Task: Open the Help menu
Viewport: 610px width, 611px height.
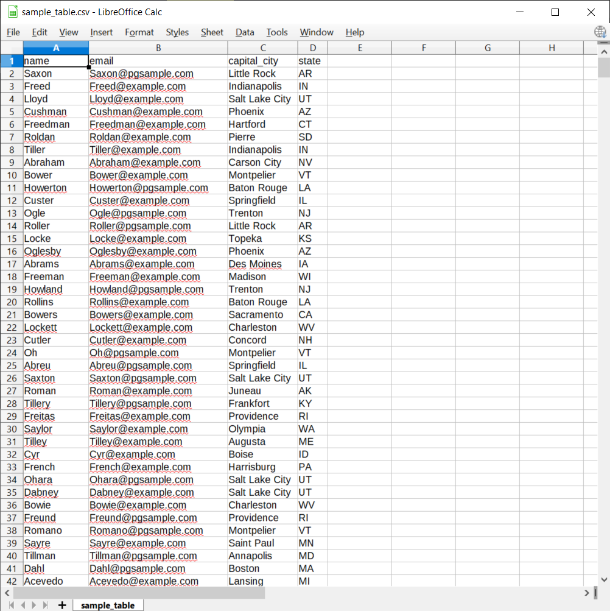Action: [x=355, y=32]
